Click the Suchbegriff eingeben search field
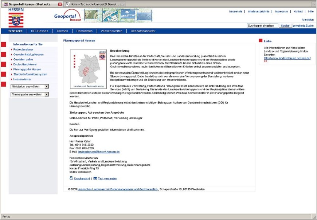Viewport: 317px width, 220px height. [262, 25]
